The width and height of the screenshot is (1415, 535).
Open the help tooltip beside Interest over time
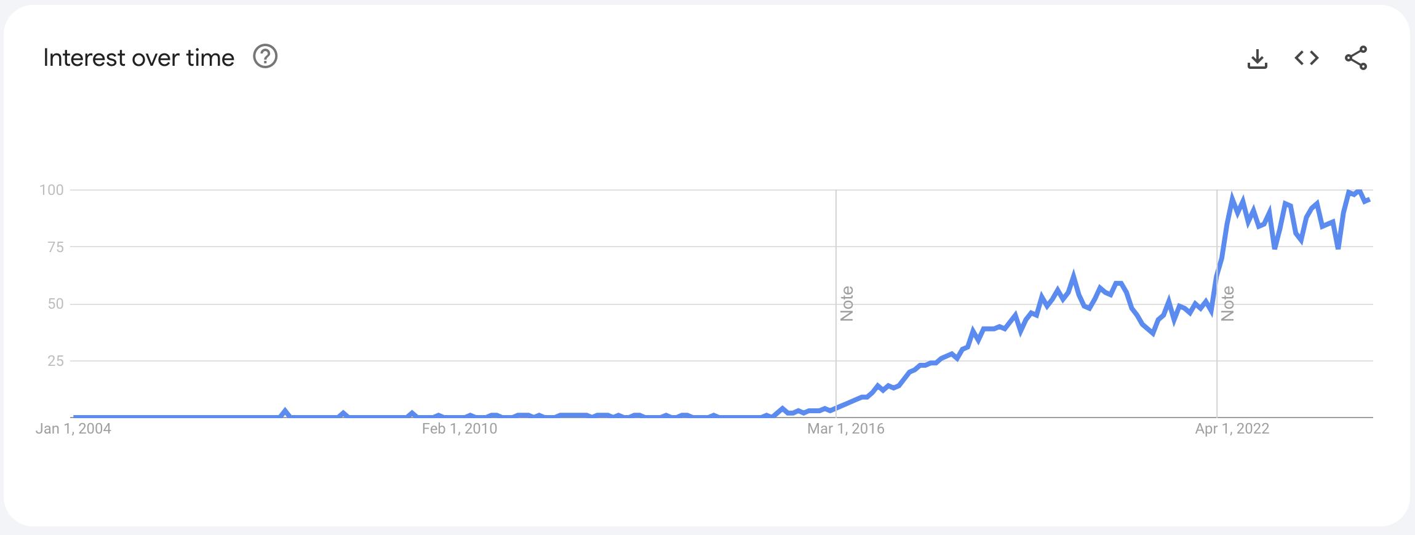point(265,57)
